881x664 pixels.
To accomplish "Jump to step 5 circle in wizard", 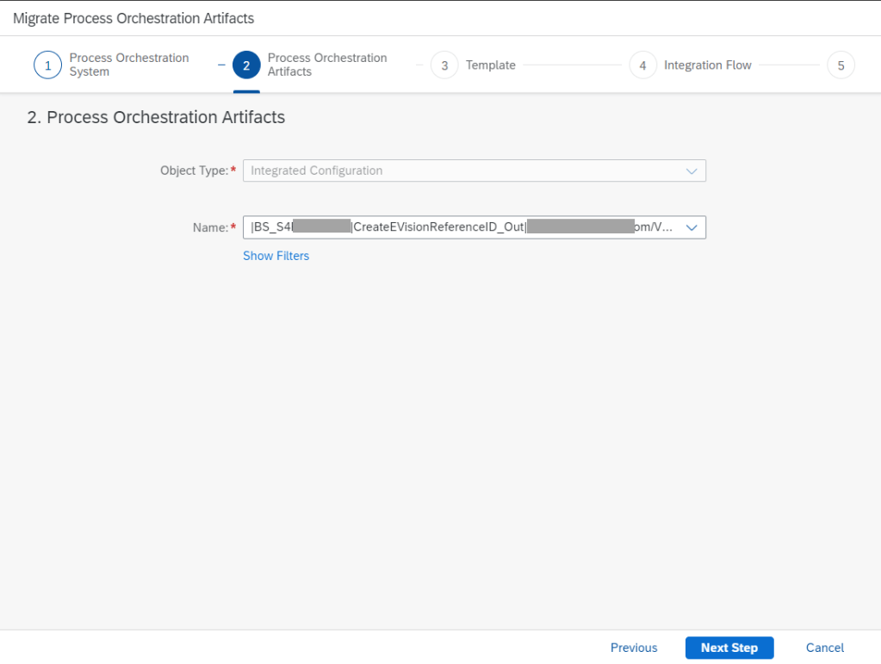I will 841,65.
